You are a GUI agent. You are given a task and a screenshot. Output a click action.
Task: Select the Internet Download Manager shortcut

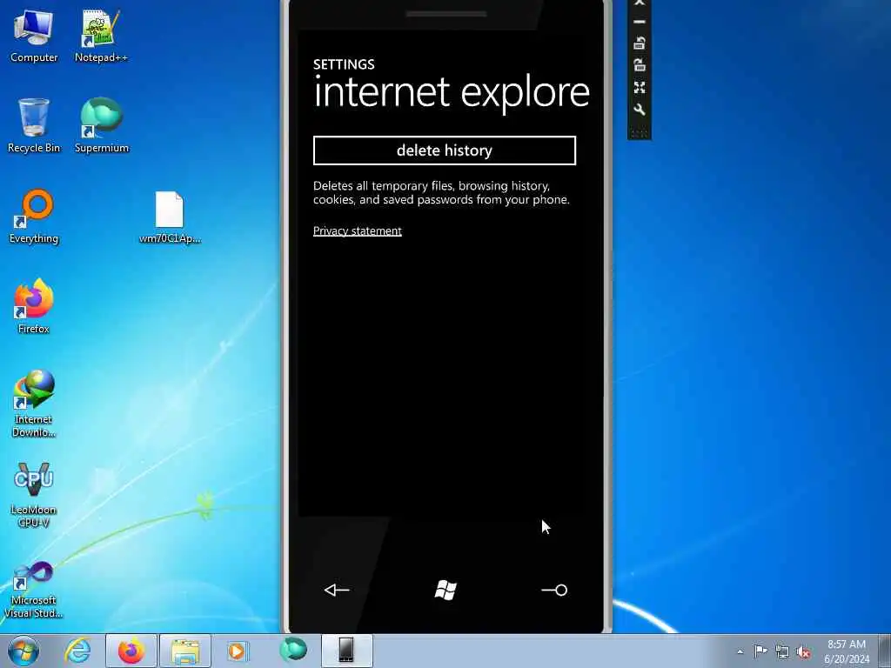[x=34, y=404]
